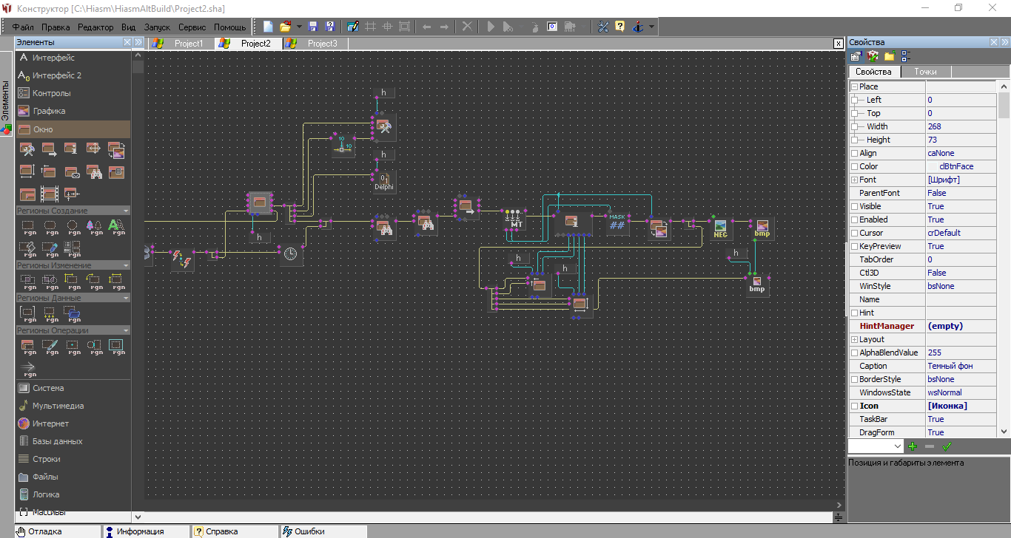Open the Запуск menu
The image size is (1011, 538).
click(x=157, y=27)
